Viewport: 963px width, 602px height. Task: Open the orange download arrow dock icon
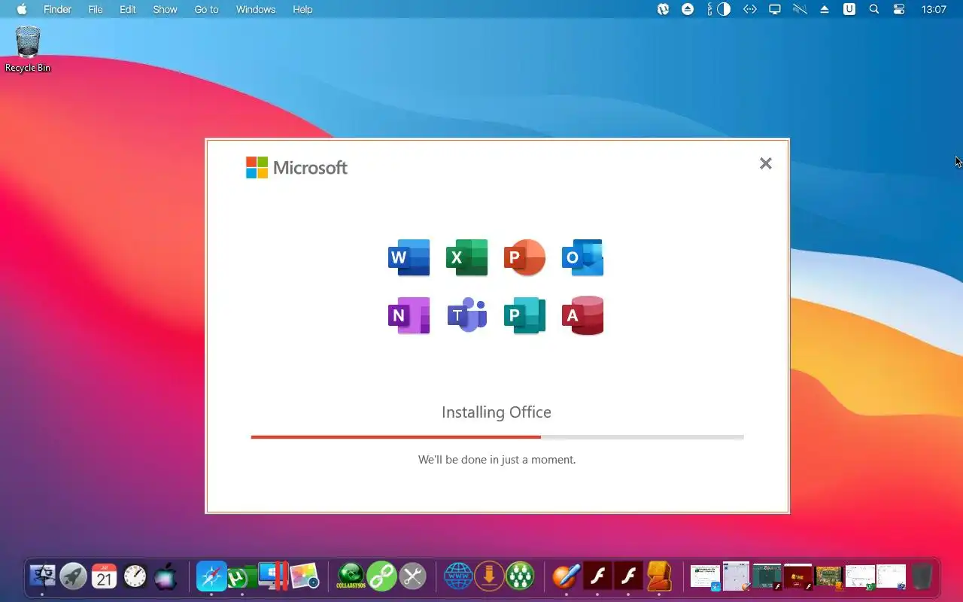click(489, 576)
